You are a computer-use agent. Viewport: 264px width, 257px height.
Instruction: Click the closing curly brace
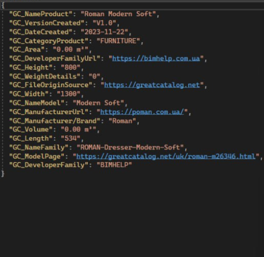pos(3,174)
